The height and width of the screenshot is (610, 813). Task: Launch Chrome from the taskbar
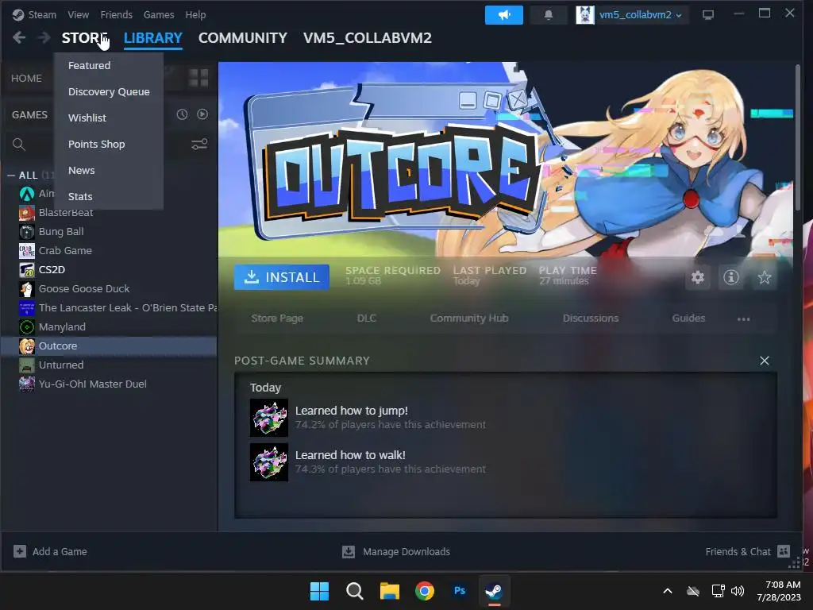(x=425, y=591)
